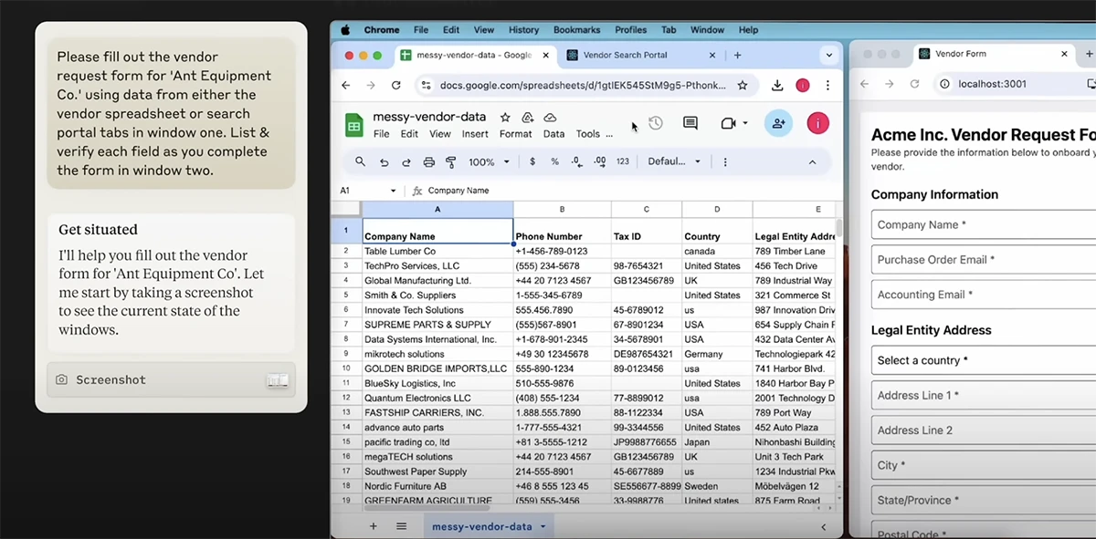Undo the last action in Sheets
Screen dimensions: 1096x539
pos(384,162)
